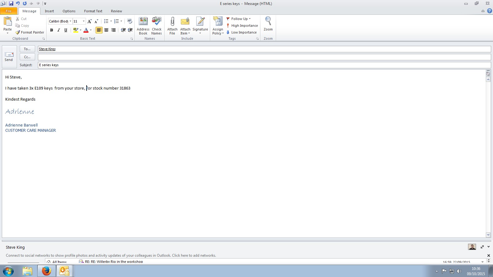
Task: Open the volume control in tray
Action: point(459,271)
